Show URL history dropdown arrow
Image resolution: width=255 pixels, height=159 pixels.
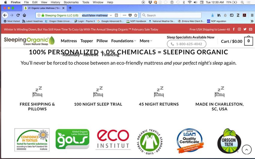pos(111,15)
